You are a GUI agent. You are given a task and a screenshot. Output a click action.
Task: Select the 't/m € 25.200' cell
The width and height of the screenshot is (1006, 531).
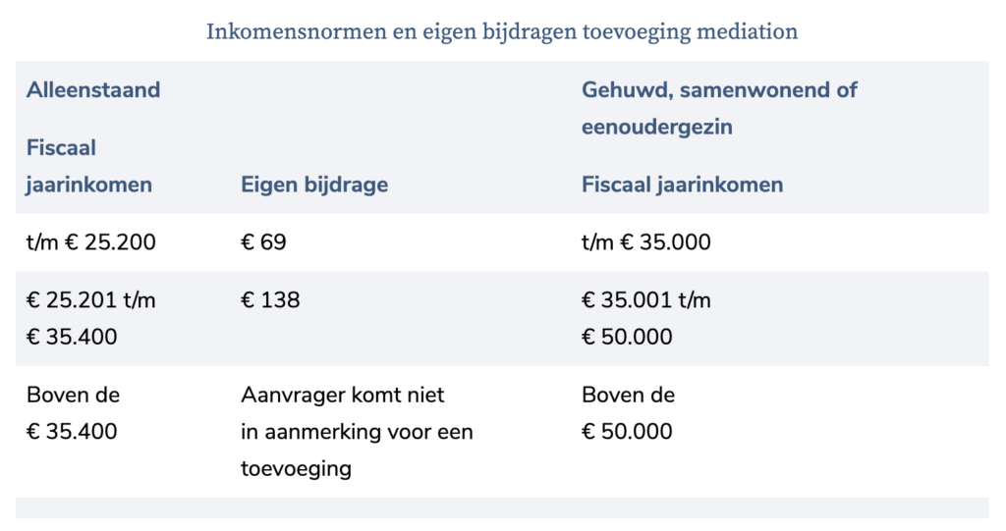pos(90,242)
